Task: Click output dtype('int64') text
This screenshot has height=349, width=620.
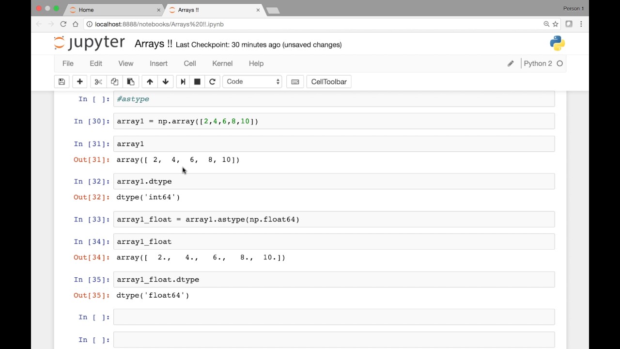Action: pyautogui.click(x=148, y=197)
